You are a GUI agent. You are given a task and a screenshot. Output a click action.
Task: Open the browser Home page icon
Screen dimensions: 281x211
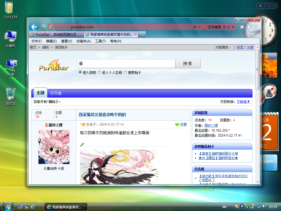pos(242,27)
